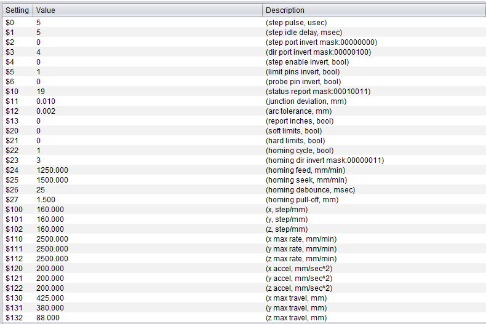Click homing seek value 1500.000
Viewport: 486px width, 324px height.
52,180
